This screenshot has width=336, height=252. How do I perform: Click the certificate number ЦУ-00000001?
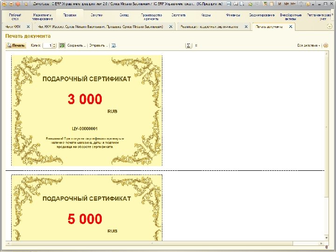pyautogui.click(x=85, y=129)
